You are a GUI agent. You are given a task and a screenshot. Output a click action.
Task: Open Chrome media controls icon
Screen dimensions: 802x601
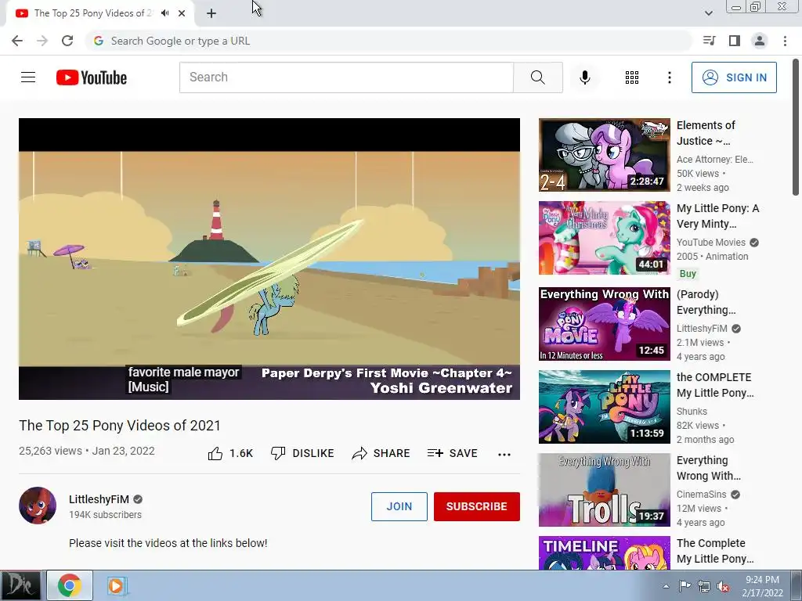tap(709, 41)
